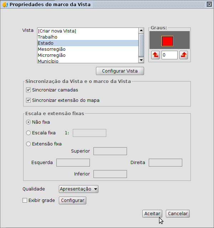Screen dimensions: 214x228
Task: Open grid Configurar button
Action: coord(72,200)
